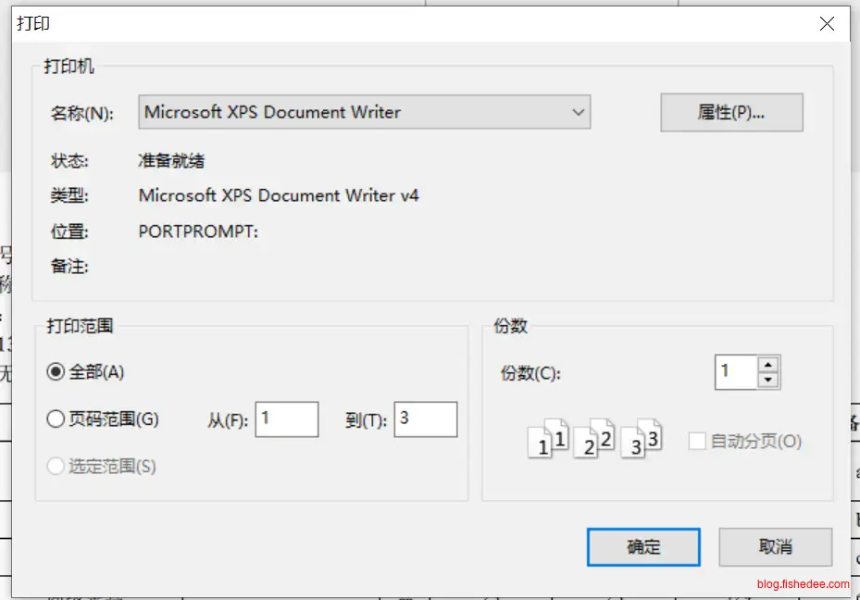Click the 属性(P)... properties button
Viewport: 860px width, 600px height.
pos(730,112)
